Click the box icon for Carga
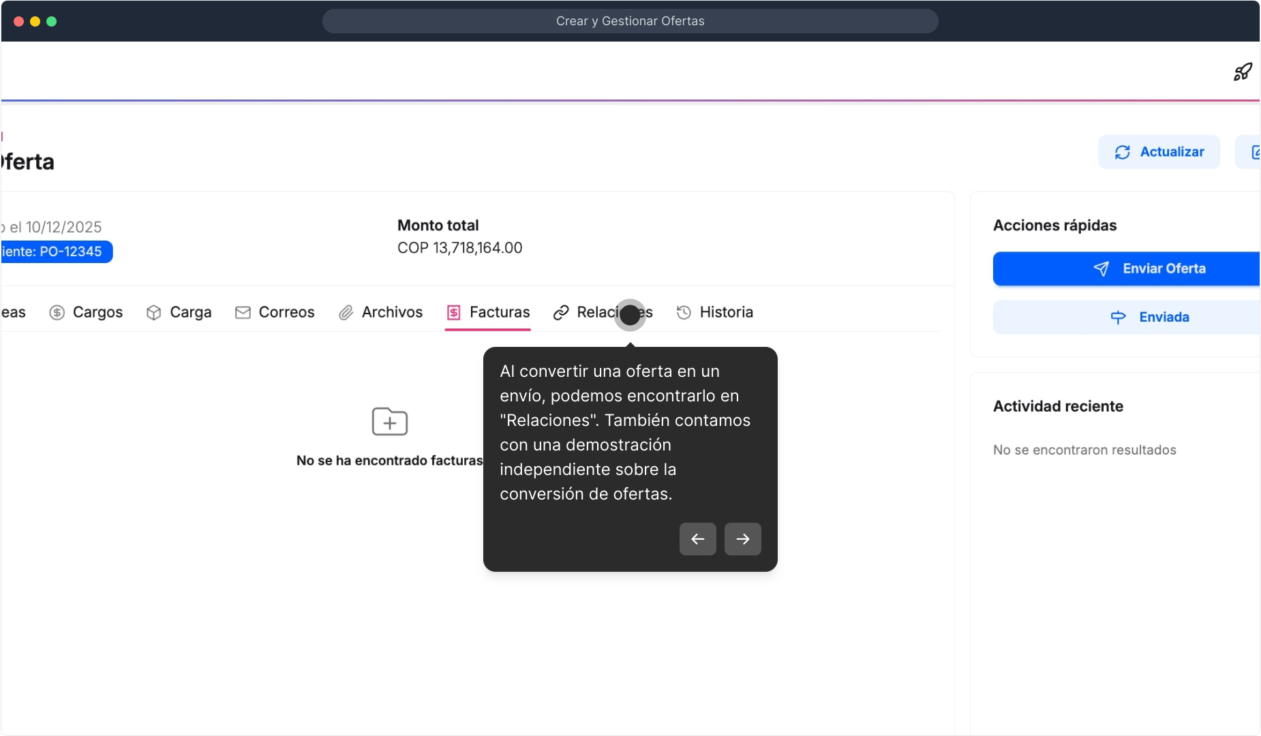This screenshot has width=1261, height=736. 154,313
